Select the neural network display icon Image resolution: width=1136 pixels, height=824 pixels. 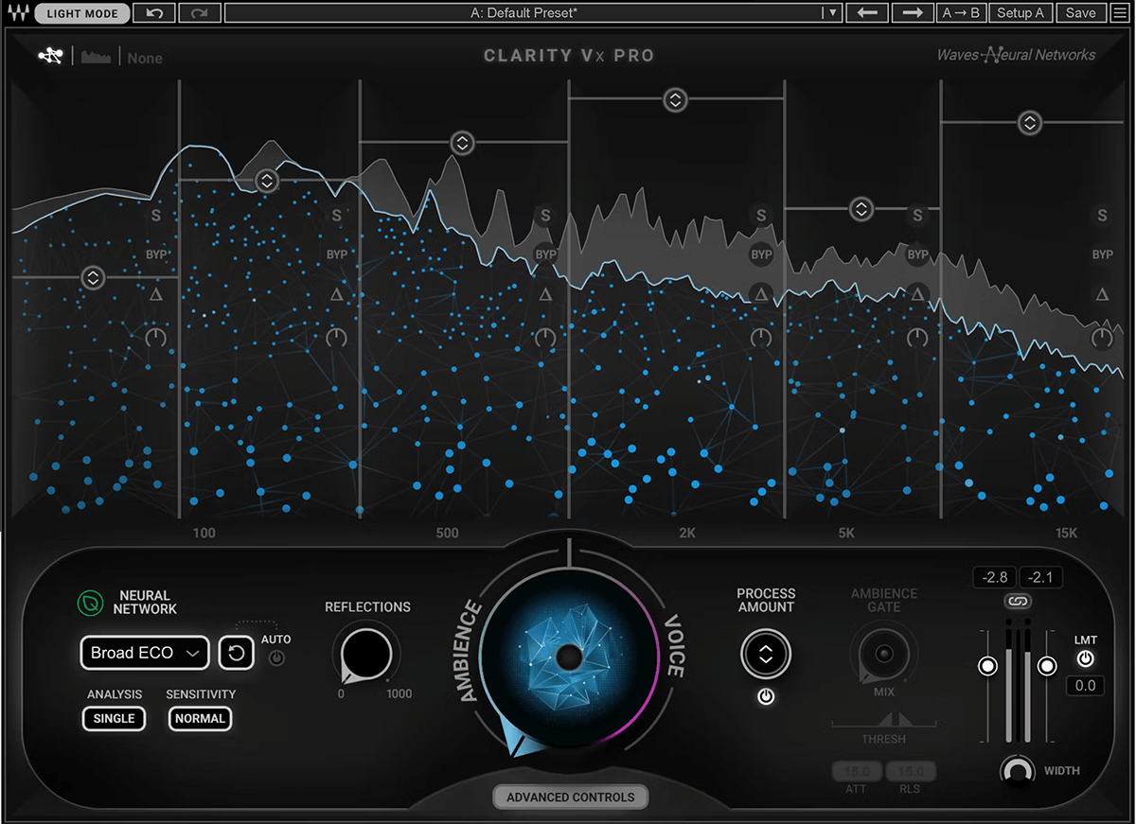tap(51, 55)
